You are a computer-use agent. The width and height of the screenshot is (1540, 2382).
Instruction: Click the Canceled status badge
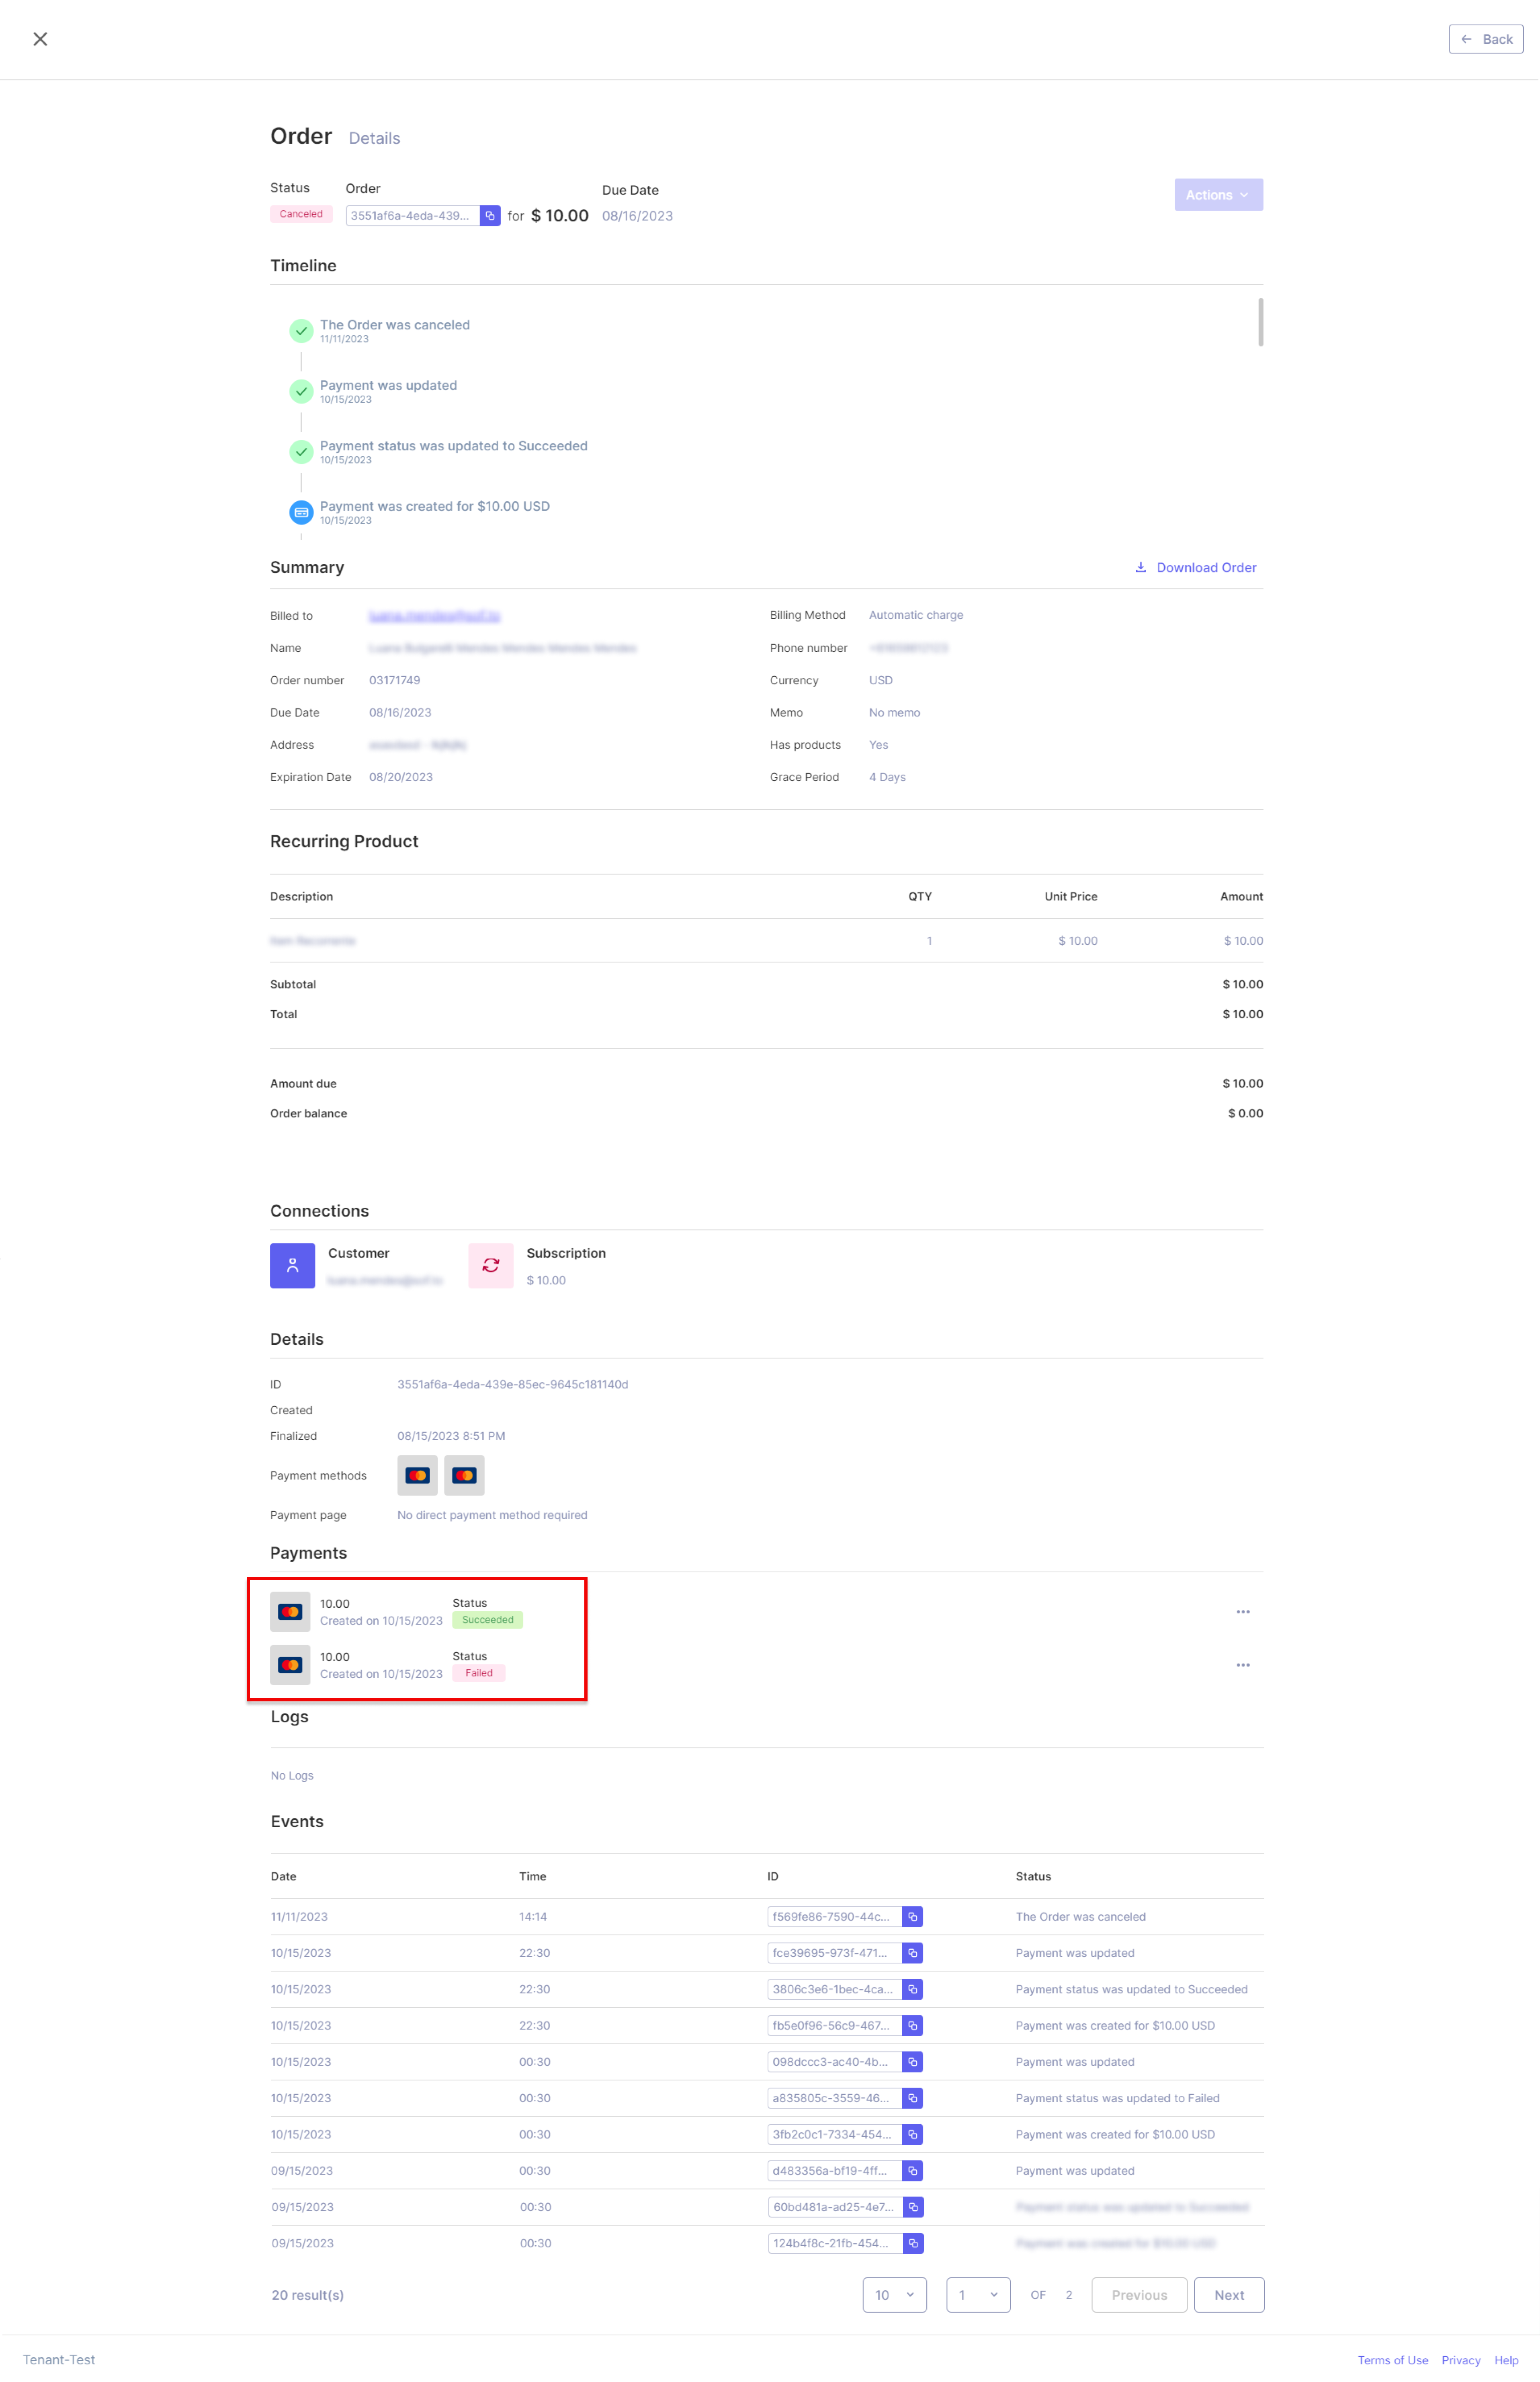(301, 214)
